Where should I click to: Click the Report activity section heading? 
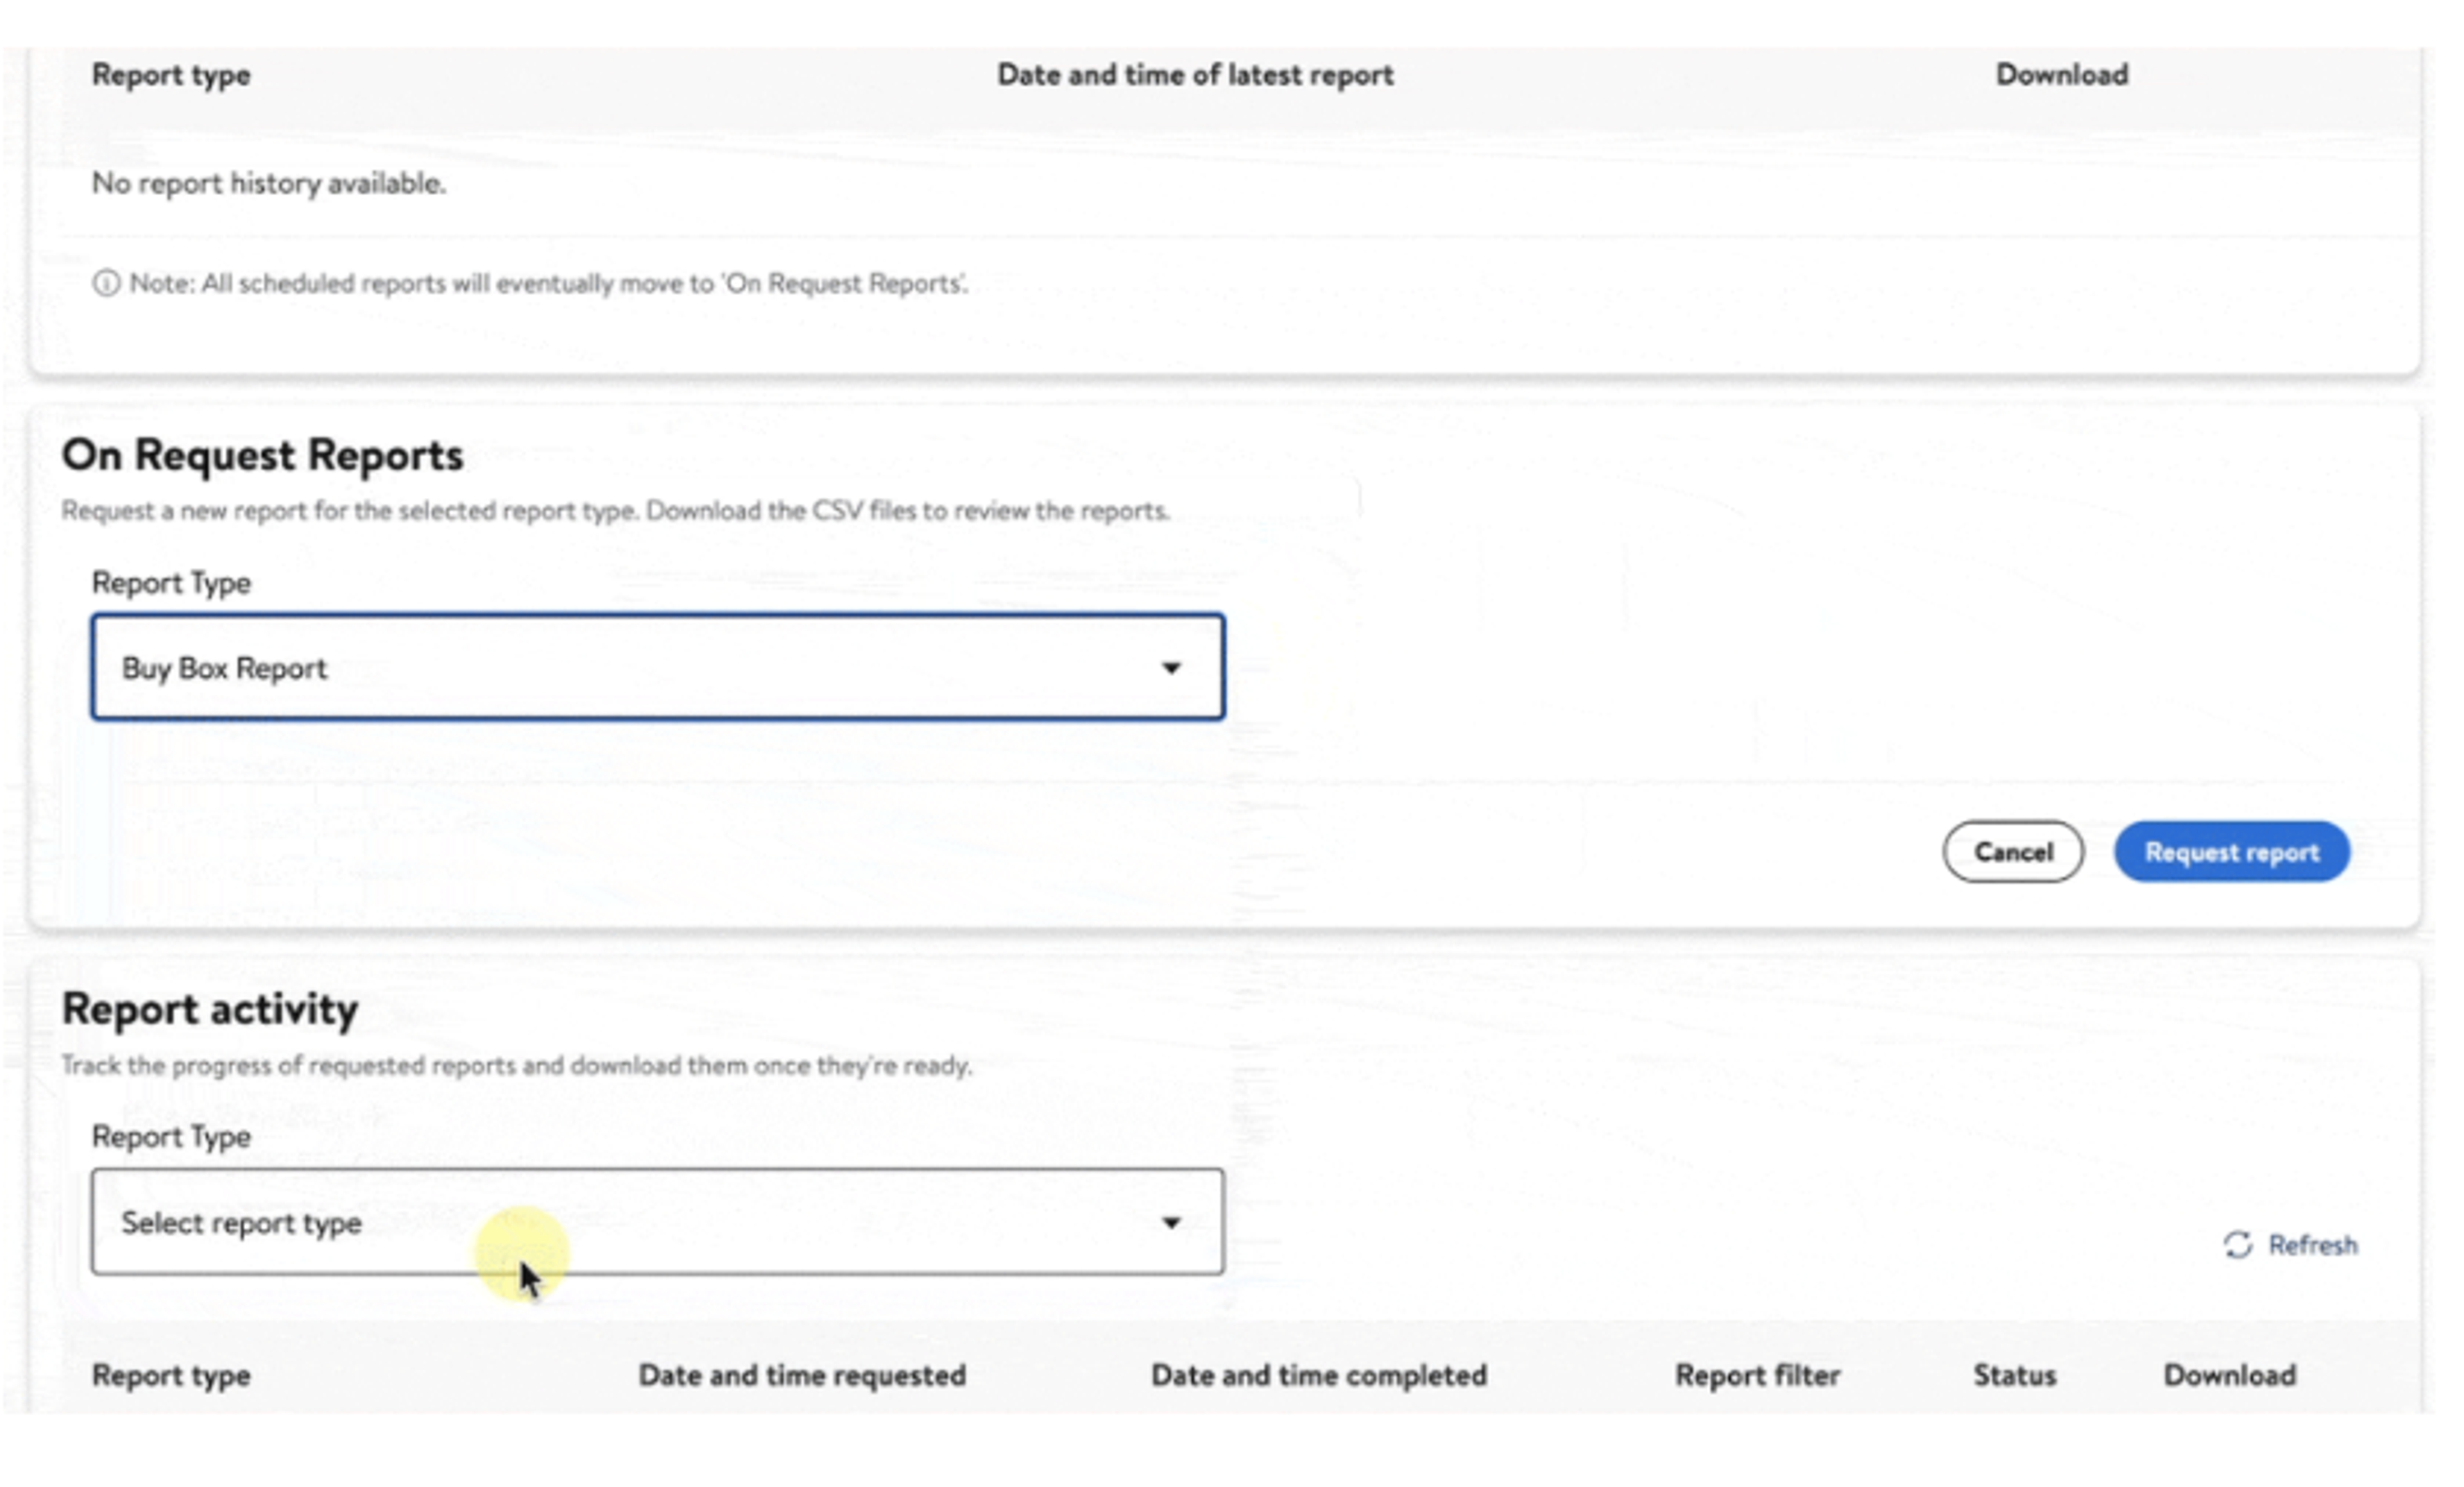click(x=210, y=1009)
